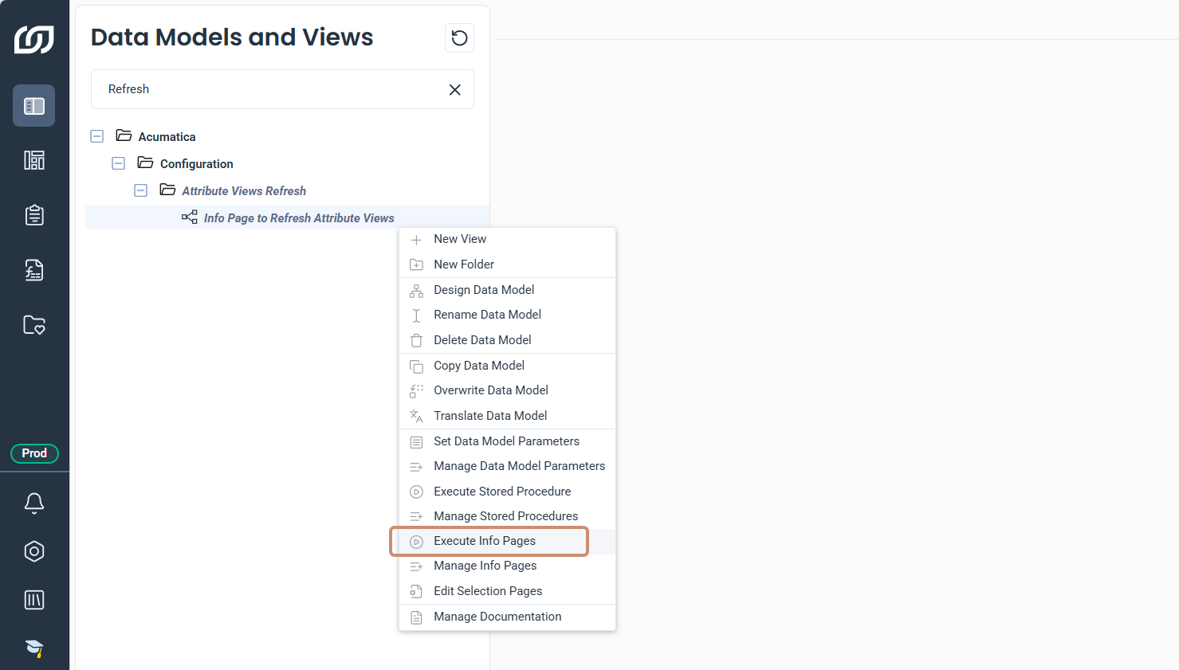Open the data models panel sidebar icon
1179x670 pixels.
click(x=34, y=106)
